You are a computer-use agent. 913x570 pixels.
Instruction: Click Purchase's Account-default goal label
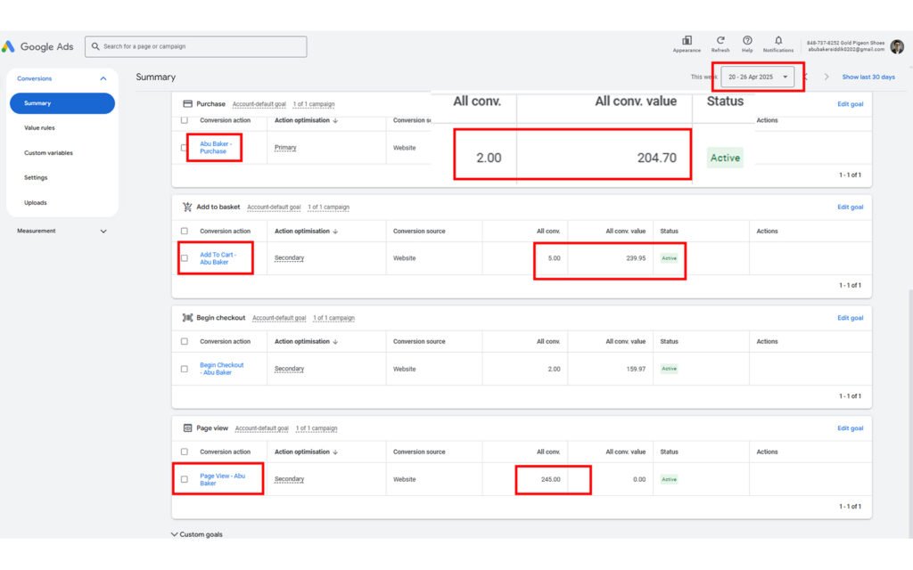(259, 105)
